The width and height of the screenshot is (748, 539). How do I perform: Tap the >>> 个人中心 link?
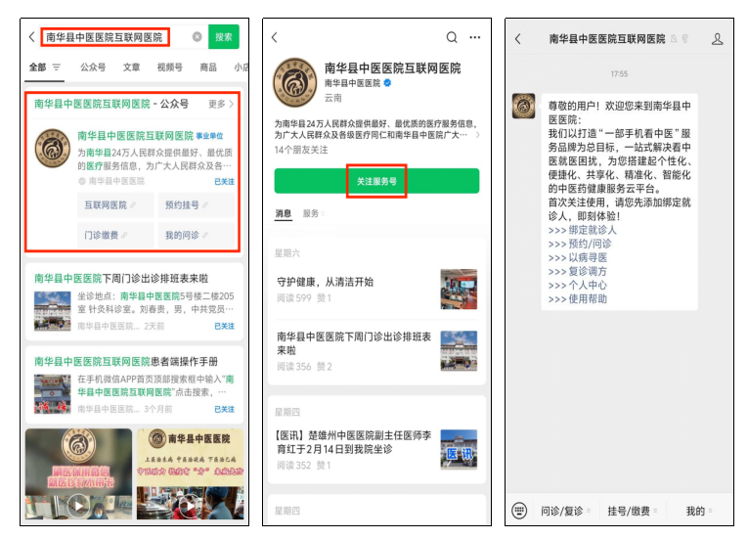577,286
